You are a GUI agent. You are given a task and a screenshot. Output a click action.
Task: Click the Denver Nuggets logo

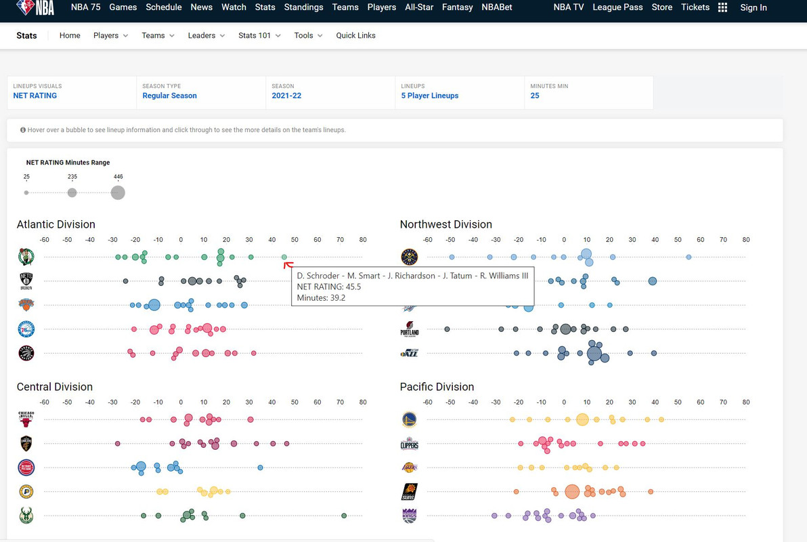pyautogui.click(x=410, y=257)
